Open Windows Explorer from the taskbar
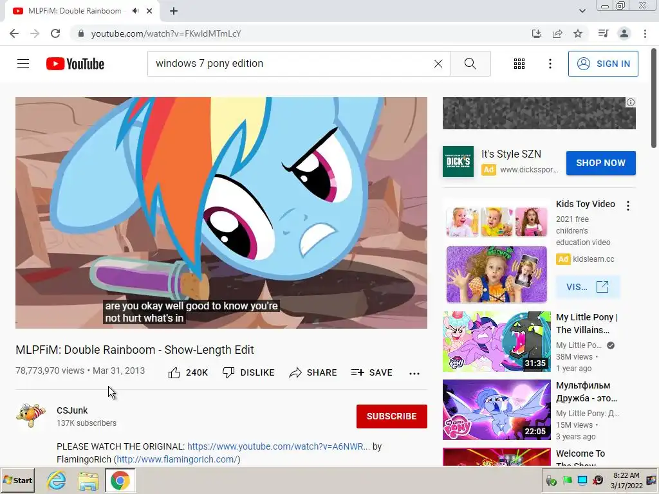Image resolution: width=659 pixels, height=494 pixels. pos(88,480)
